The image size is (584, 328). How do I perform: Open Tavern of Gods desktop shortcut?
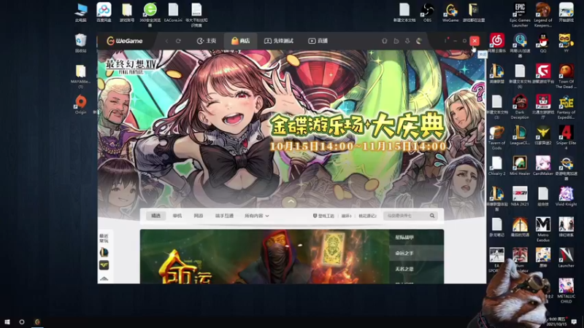497,138
